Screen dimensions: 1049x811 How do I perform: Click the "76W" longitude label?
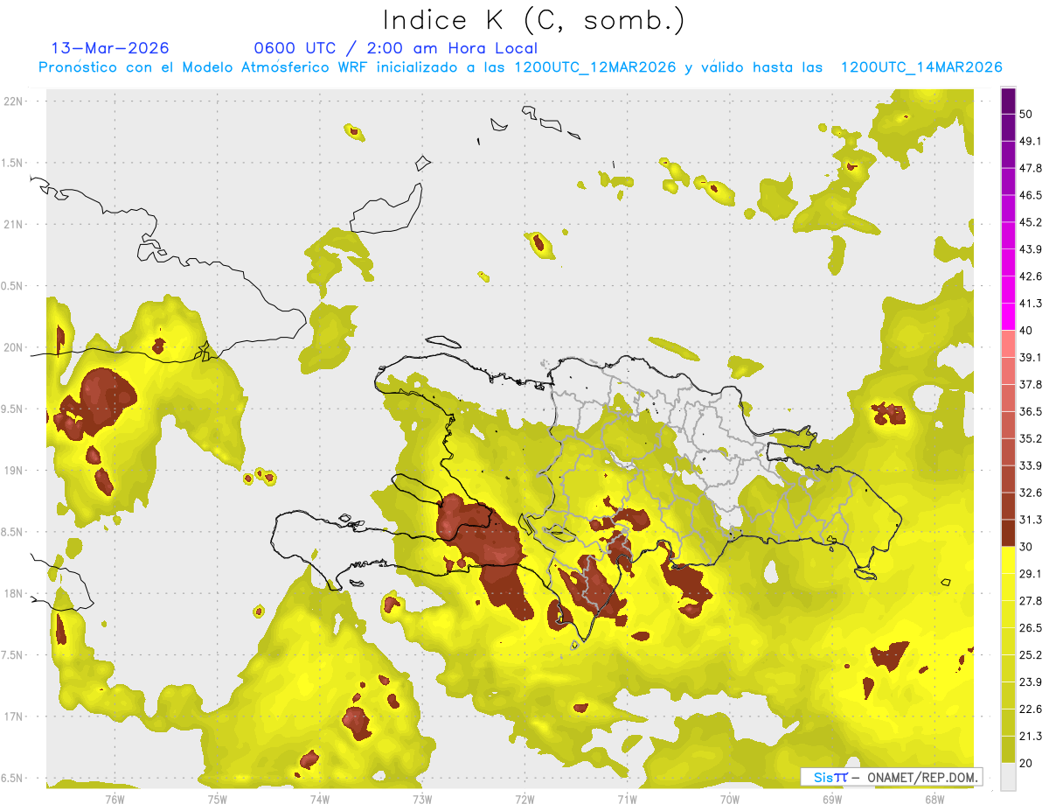coord(115,799)
